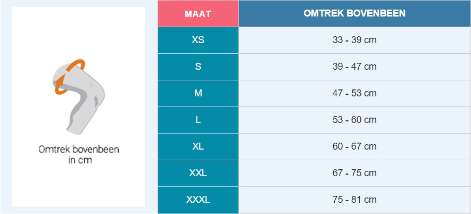This screenshot has height=214, width=471.
Task: Click the 53 - 60 cm measurement
Action: pyautogui.click(x=354, y=120)
